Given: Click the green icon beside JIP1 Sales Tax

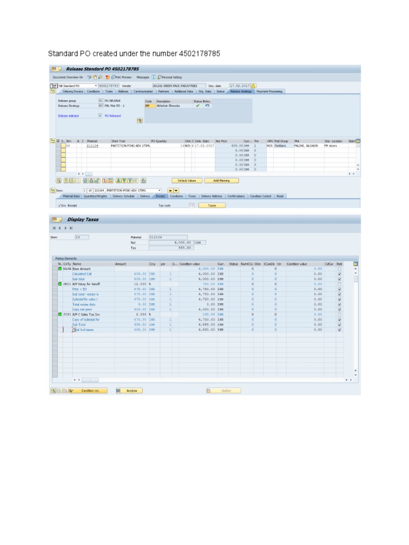Looking at the screenshot, I should (x=60, y=314).
